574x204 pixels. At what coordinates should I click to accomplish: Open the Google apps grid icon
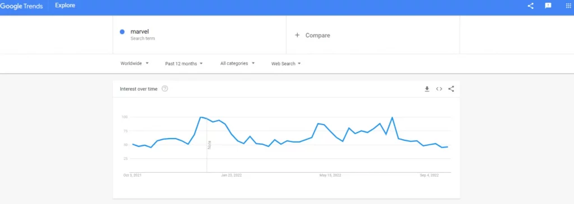(x=568, y=6)
